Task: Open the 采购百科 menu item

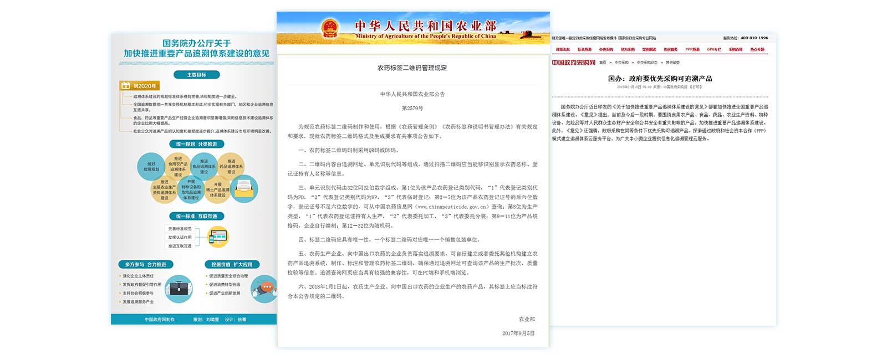Action: point(736,49)
